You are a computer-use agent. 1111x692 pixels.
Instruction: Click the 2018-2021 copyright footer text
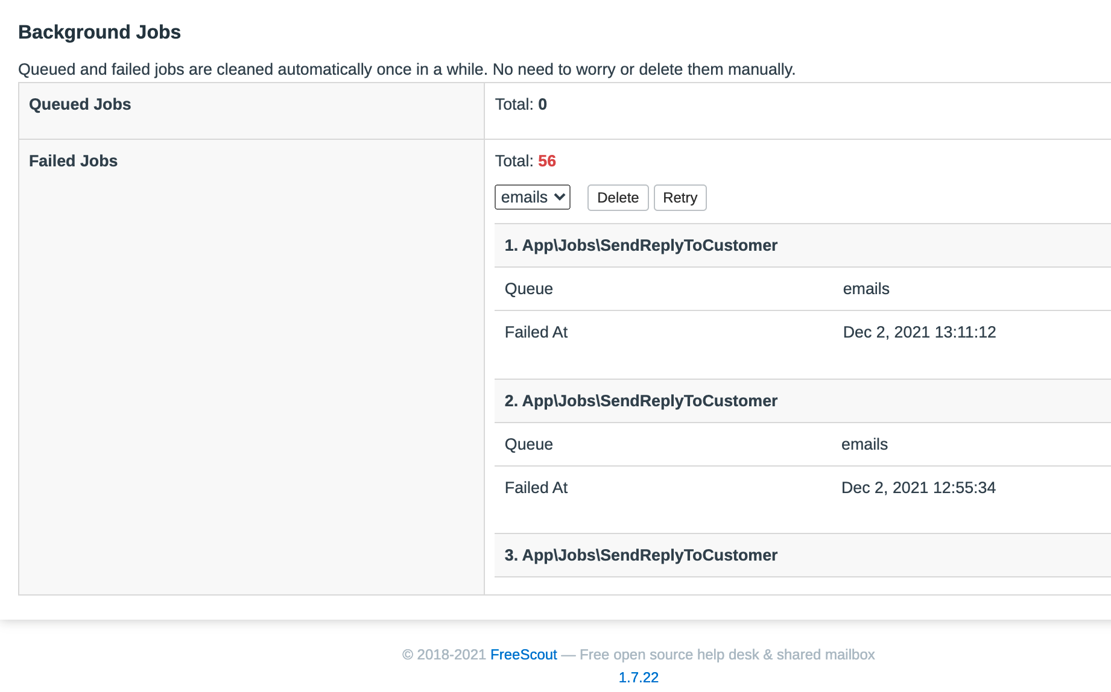444,655
